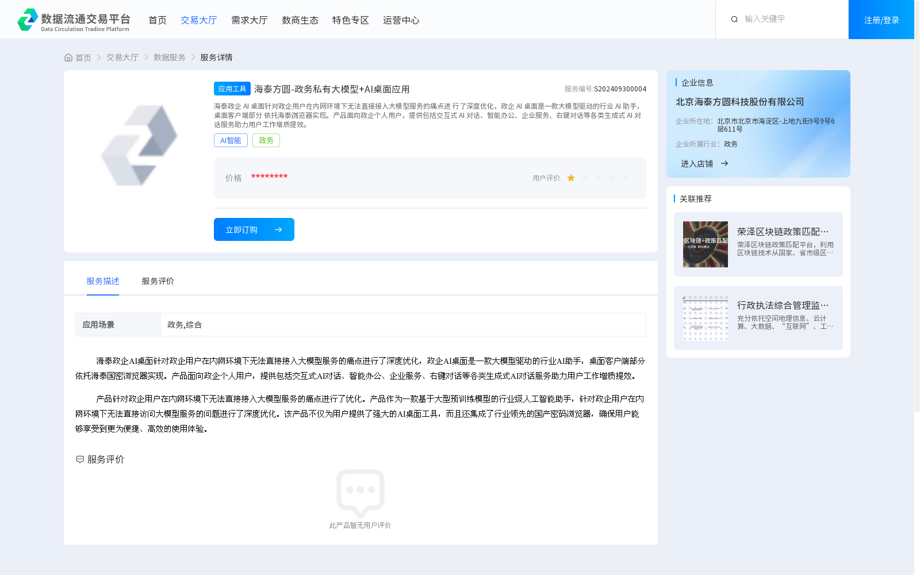
Task: Click the 注册/登录 button
Action: 881,20
